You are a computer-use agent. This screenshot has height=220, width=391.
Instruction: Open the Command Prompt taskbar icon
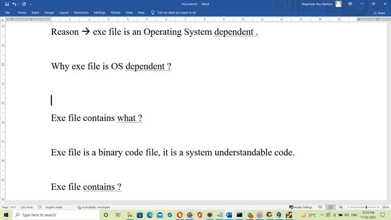click(239, 215)
